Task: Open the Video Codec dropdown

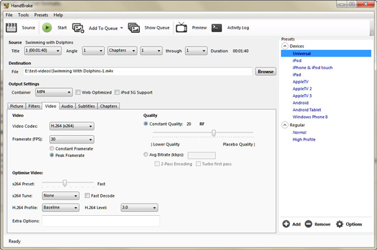Action: (72, 126)
